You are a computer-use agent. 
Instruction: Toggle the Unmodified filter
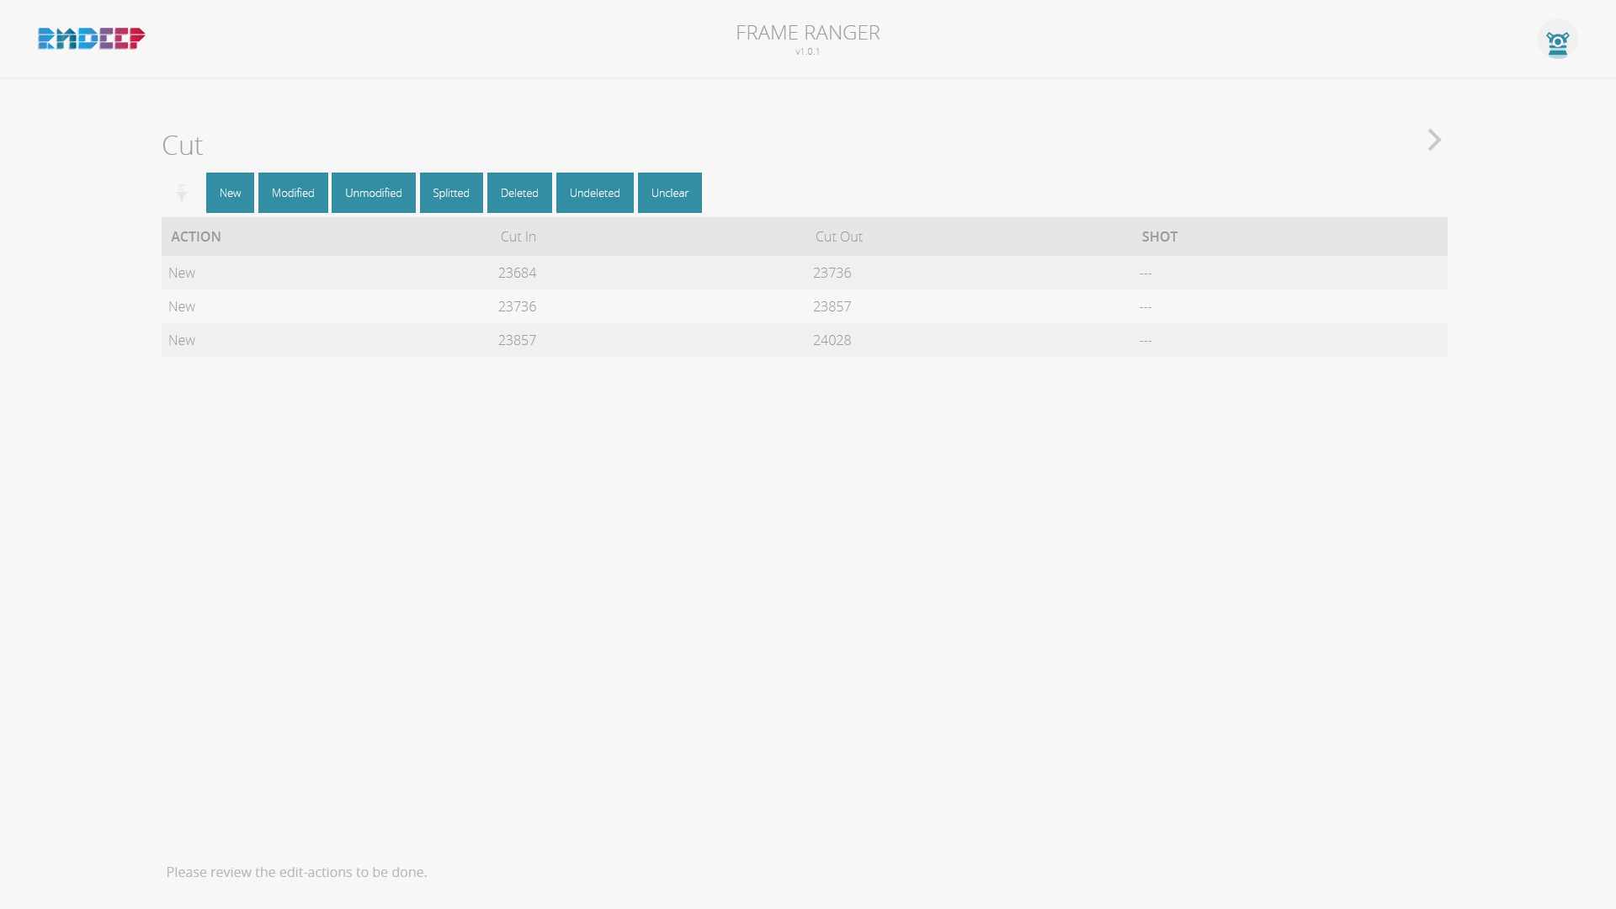click(373, 193)
